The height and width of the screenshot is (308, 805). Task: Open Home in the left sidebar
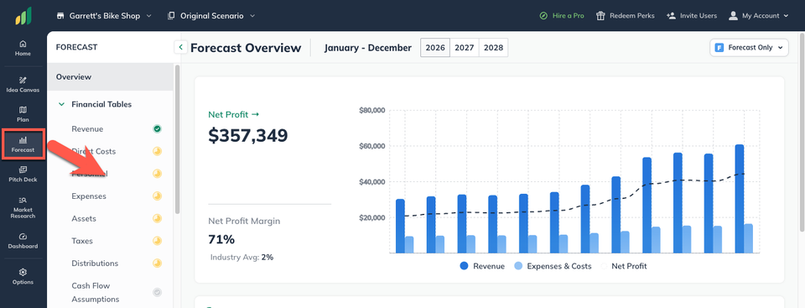23,48
